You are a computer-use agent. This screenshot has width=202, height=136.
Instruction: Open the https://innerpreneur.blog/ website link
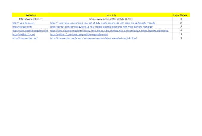[x=25, y=38]
